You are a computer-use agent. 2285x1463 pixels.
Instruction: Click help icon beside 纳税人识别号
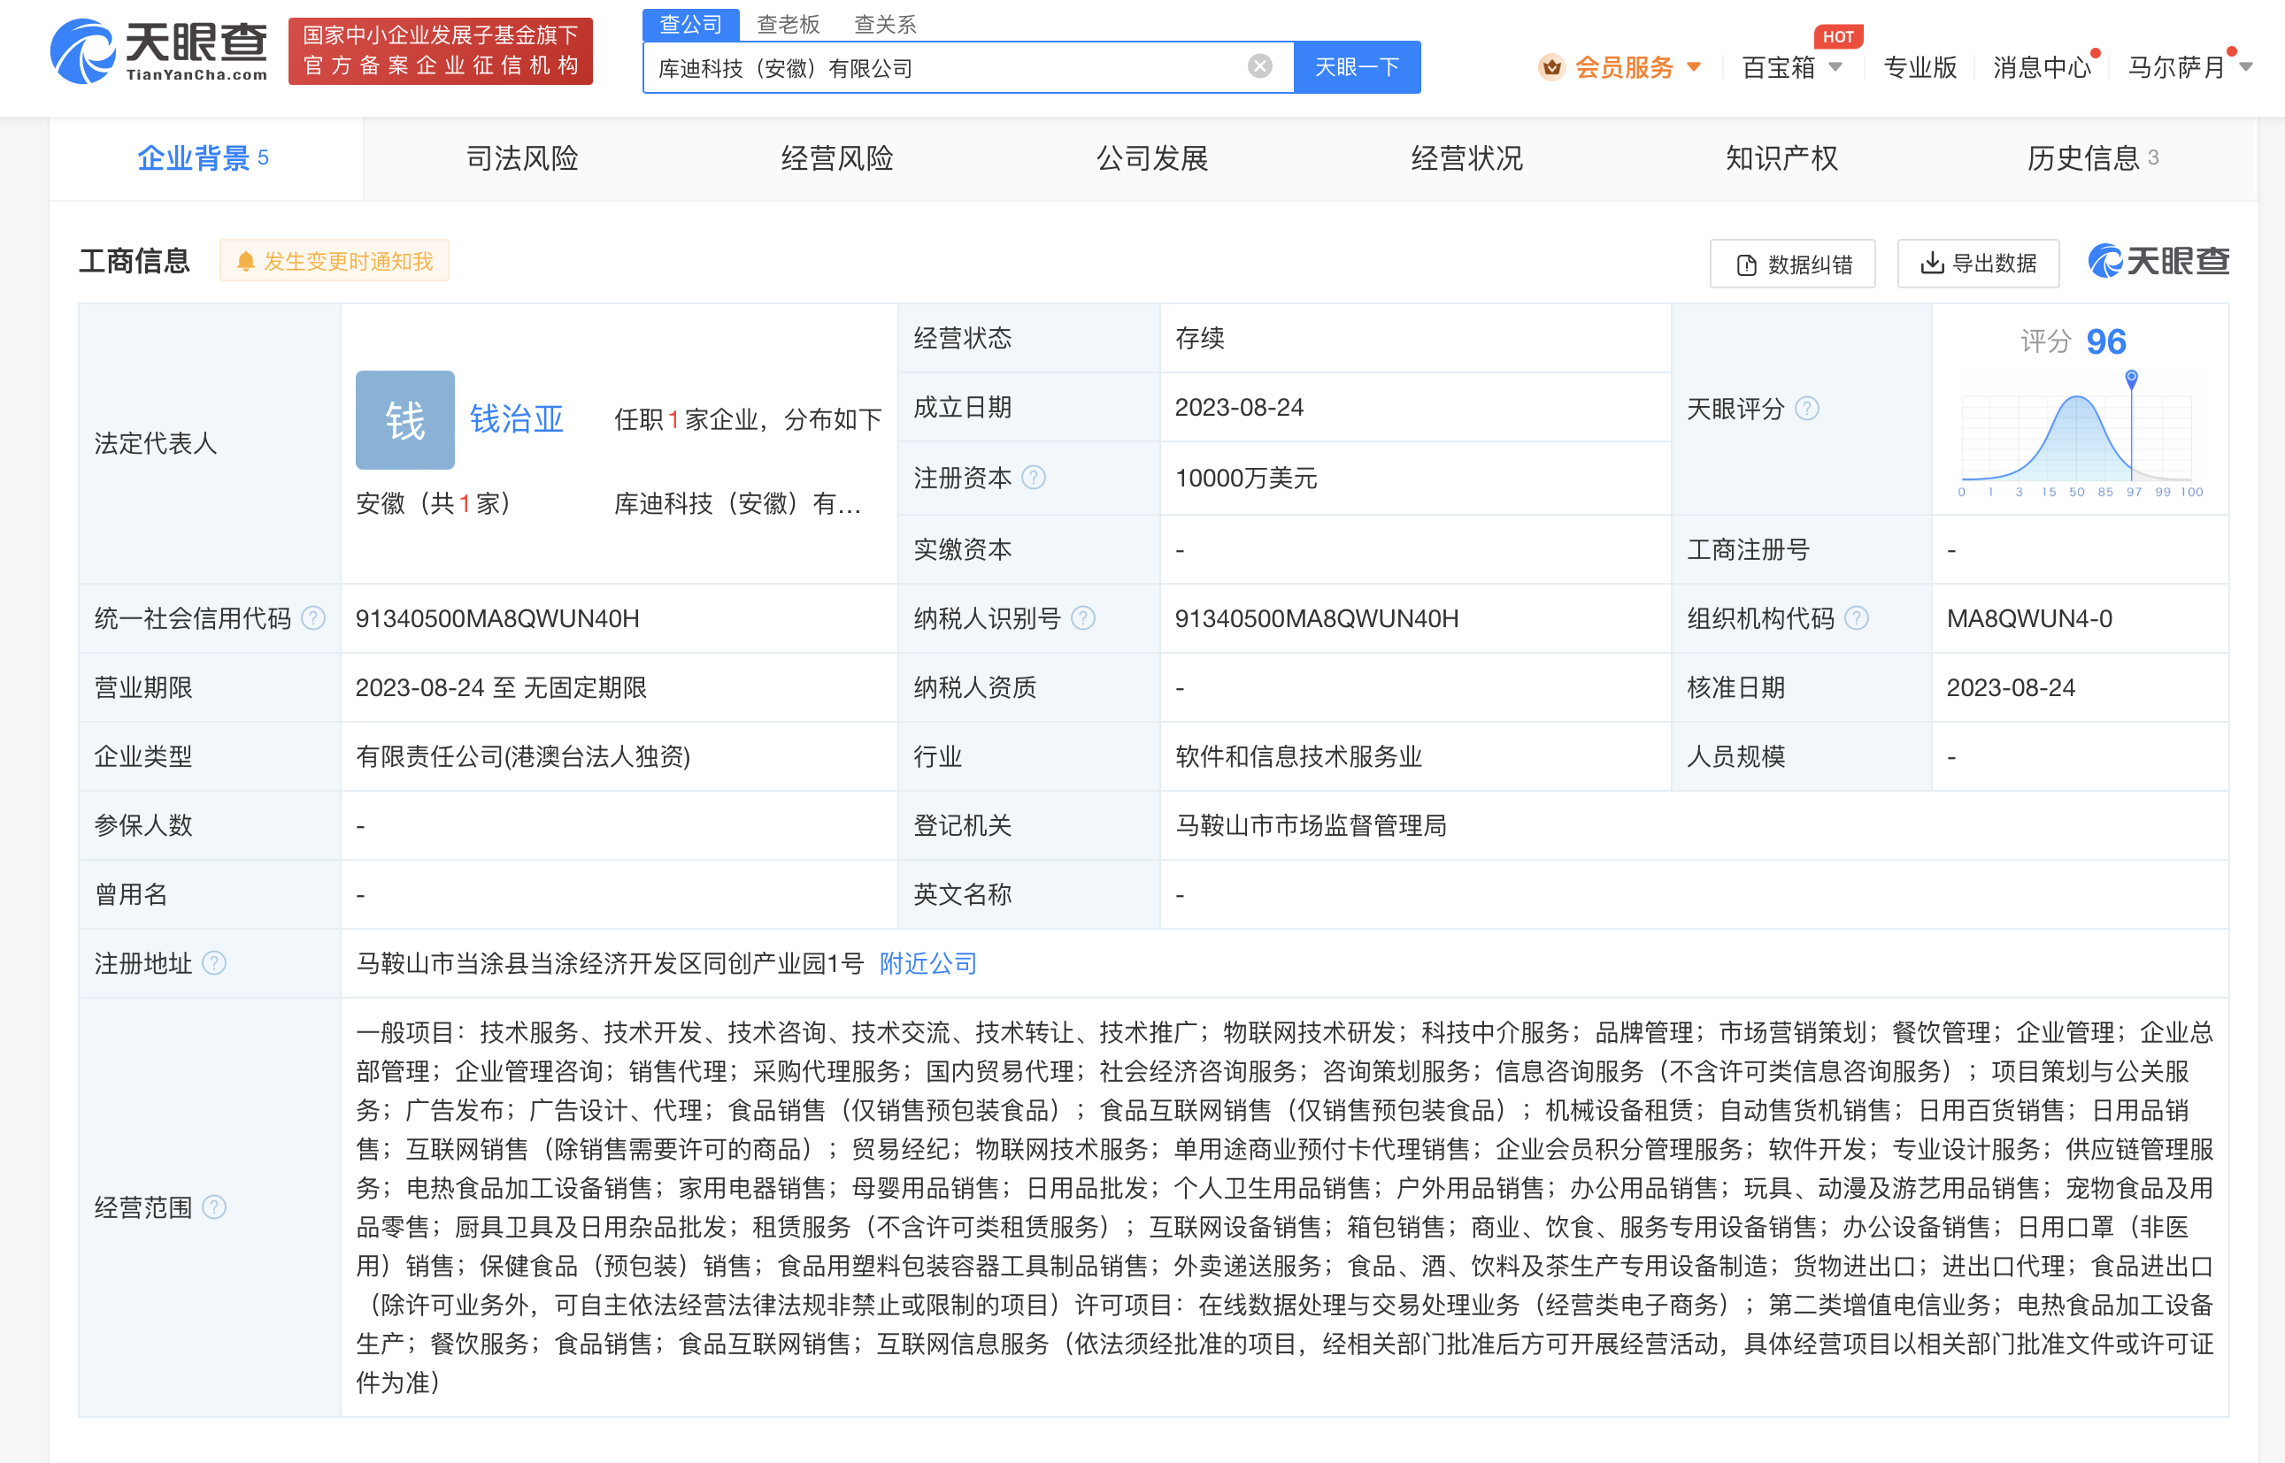[1082, 618]
